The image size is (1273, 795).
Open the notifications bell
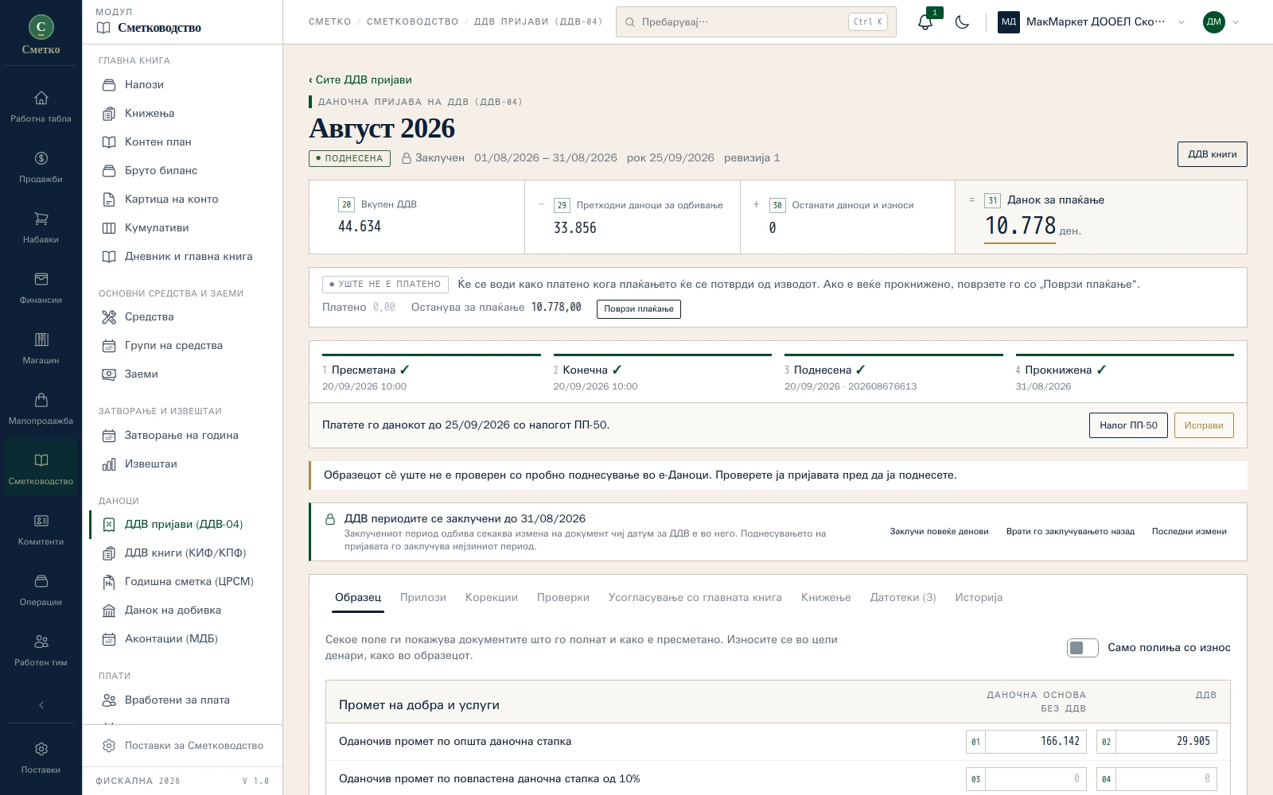point(925,22)
